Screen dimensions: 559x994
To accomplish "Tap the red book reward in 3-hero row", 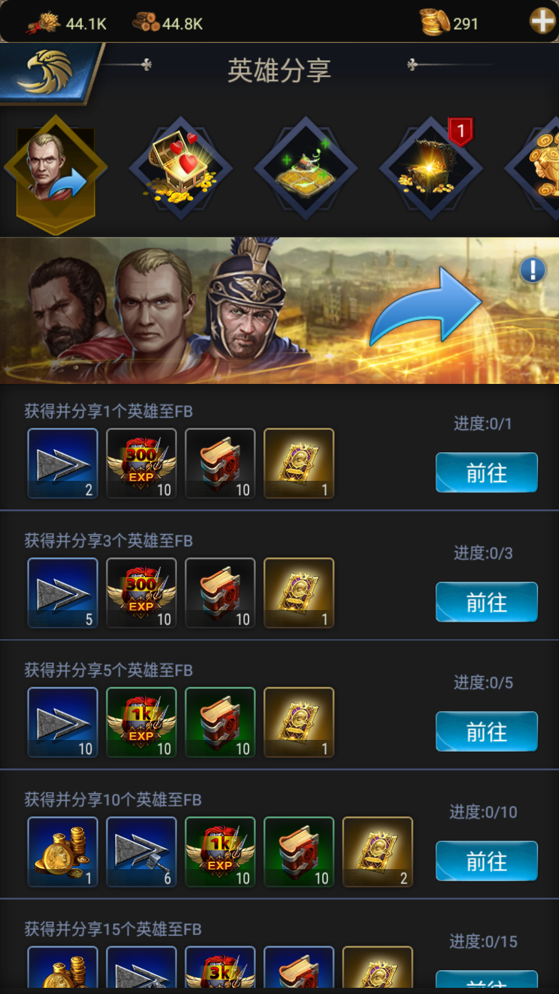I will click(220, 593).
